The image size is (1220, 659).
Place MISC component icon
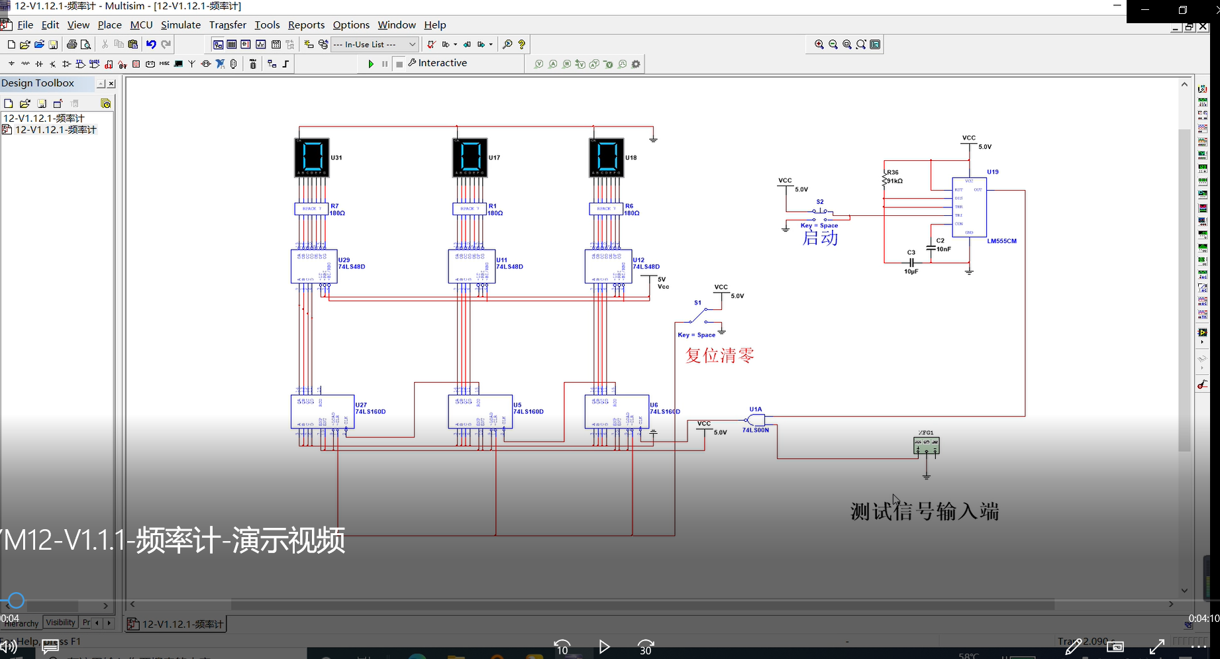[x=164, y=64]
